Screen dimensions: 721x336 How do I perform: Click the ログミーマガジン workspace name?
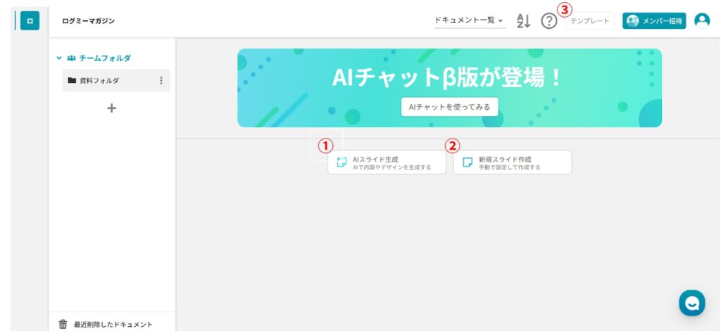pyautogui.click(x=88, y=21)
